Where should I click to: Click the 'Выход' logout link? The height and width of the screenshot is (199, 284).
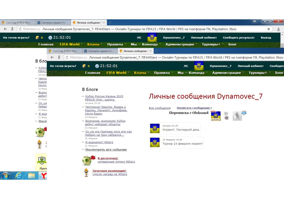tap(266, 38)
